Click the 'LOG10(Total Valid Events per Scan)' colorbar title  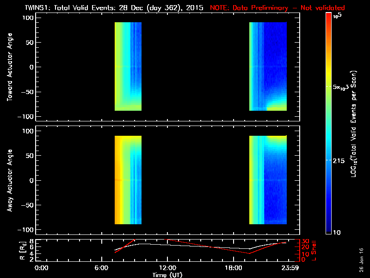tap(353, 124)
